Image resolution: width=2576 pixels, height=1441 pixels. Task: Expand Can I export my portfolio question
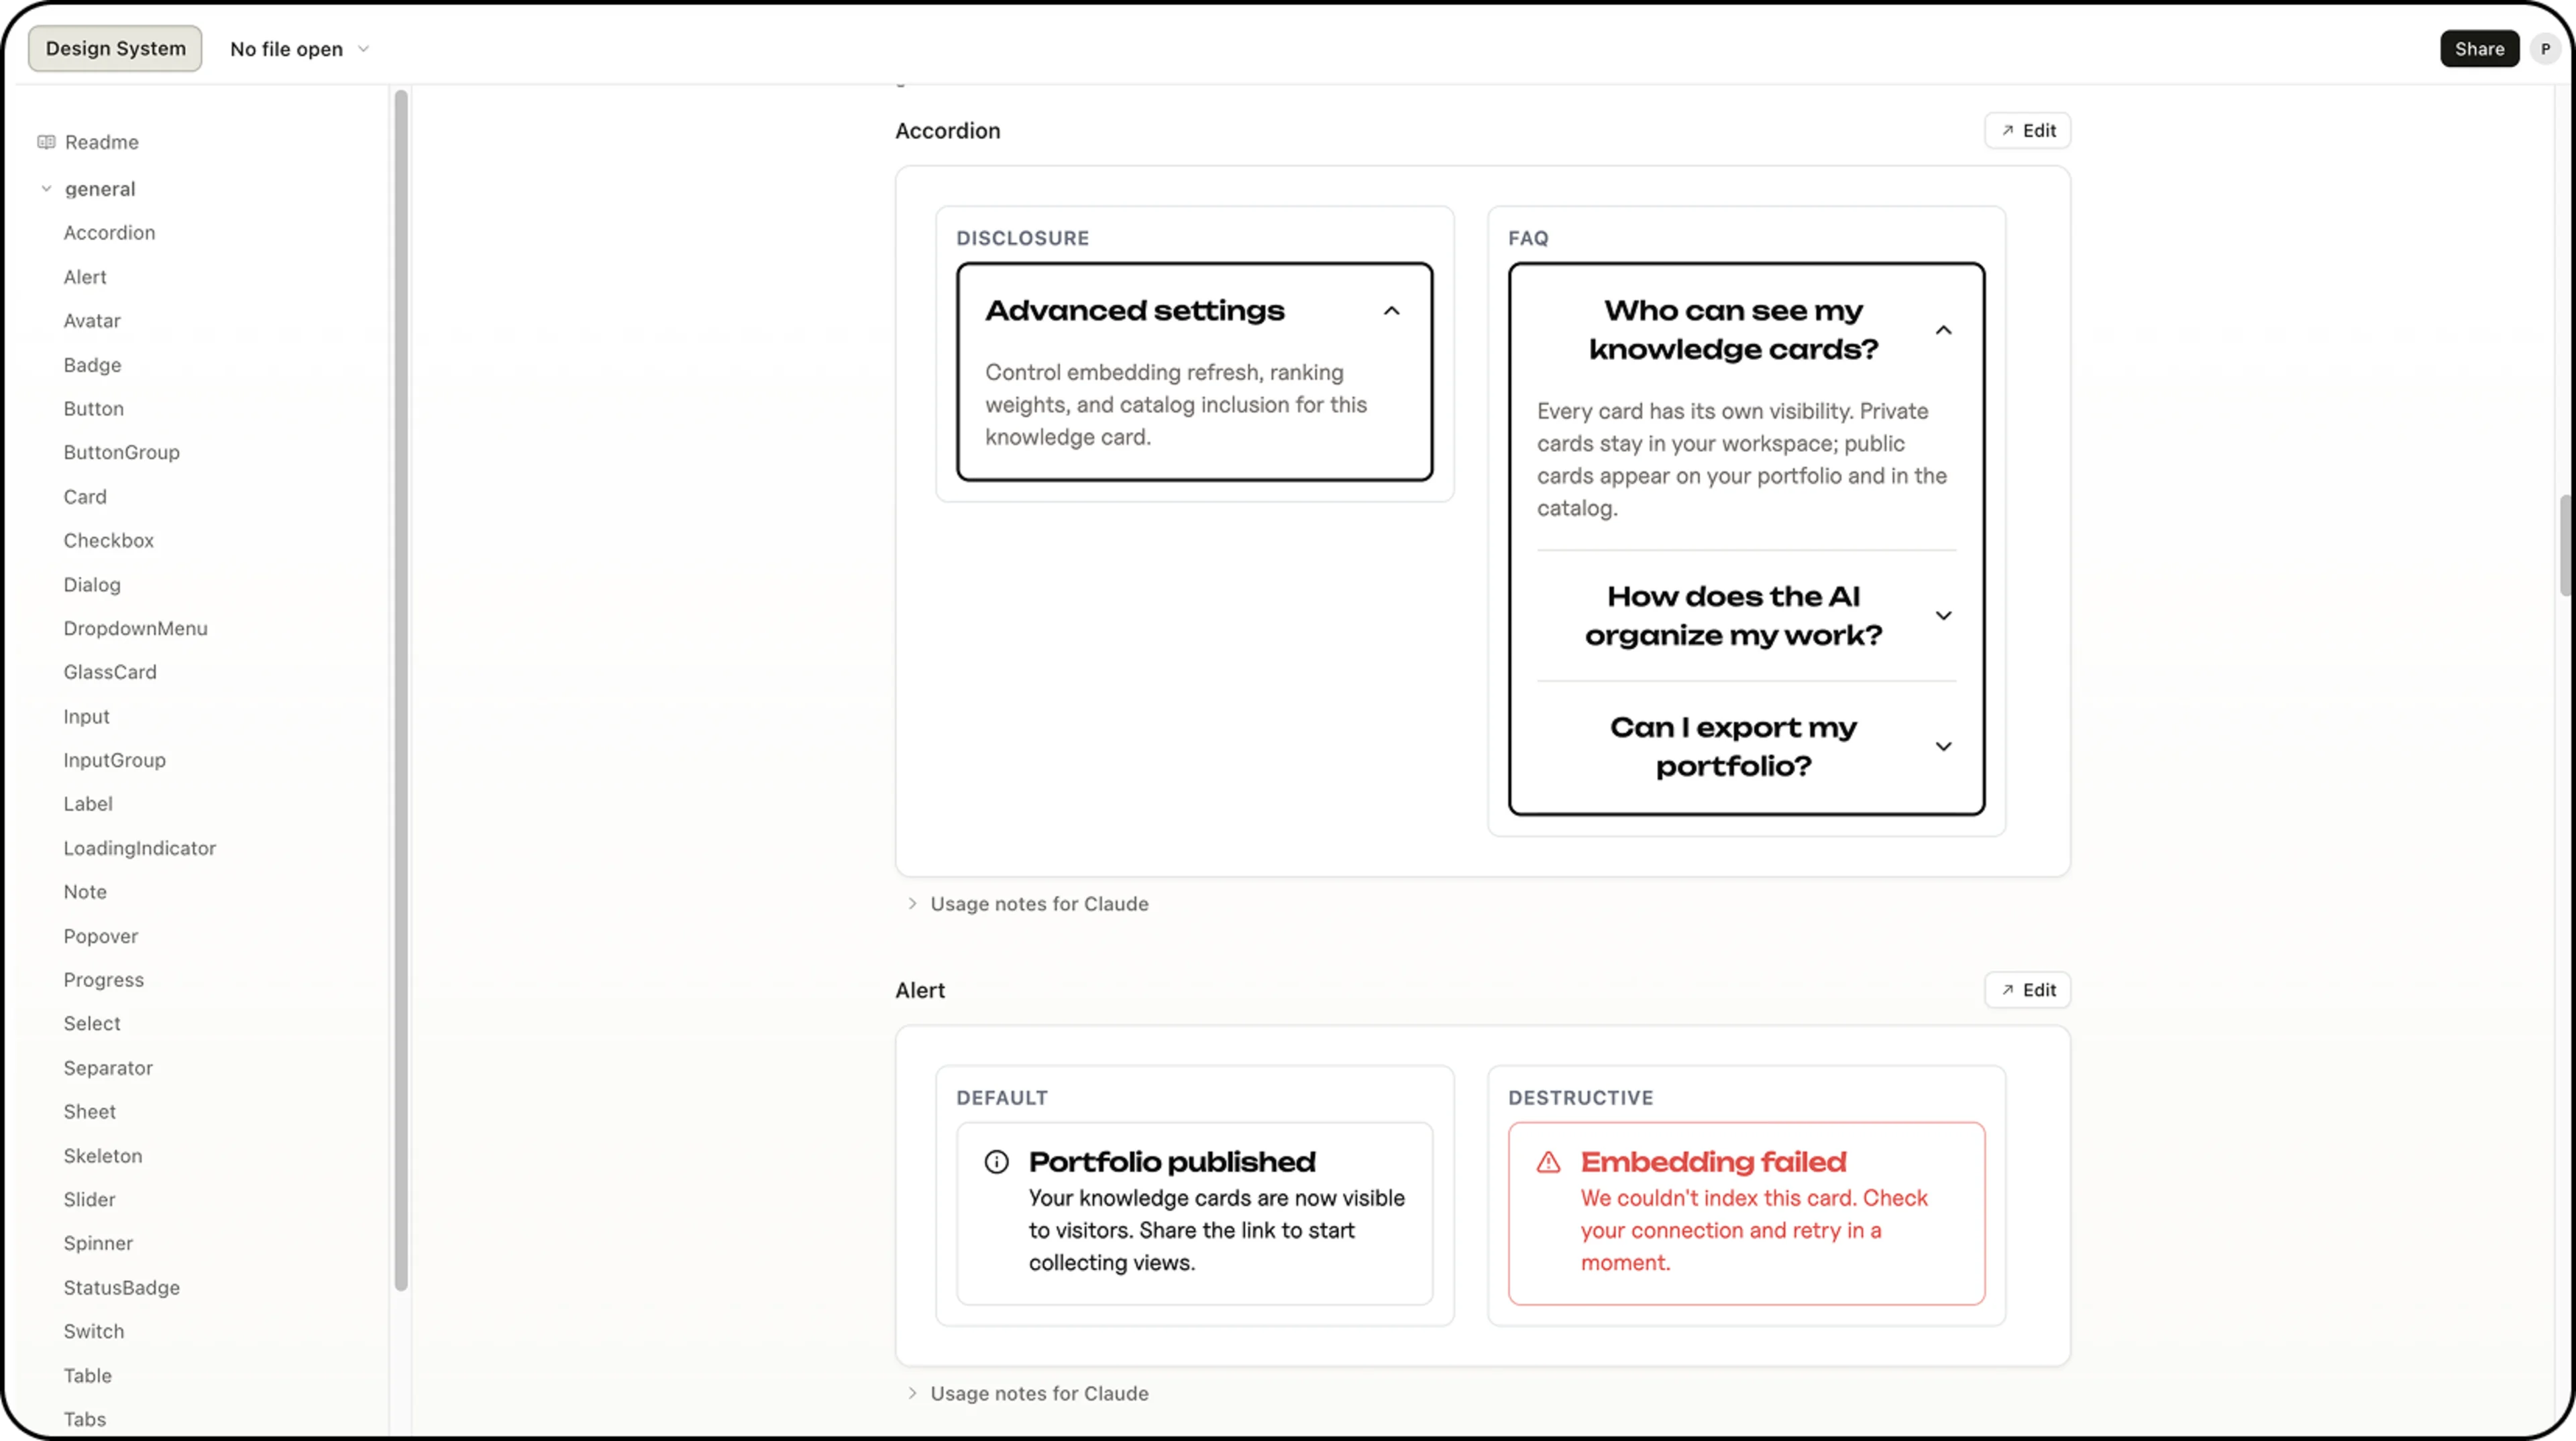point(1943,746)
